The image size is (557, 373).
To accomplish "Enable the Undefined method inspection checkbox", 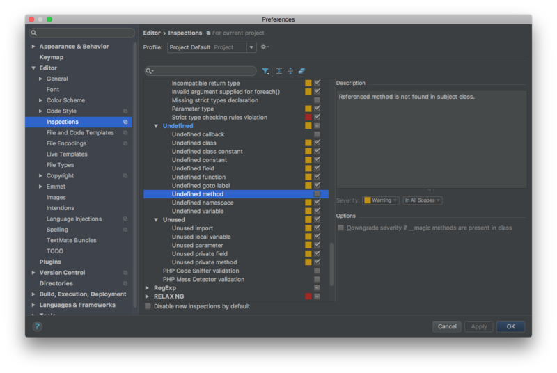I will (317, 194).
